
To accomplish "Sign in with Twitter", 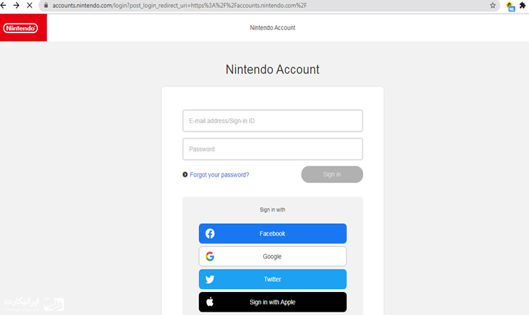I will tap(272, 279).
